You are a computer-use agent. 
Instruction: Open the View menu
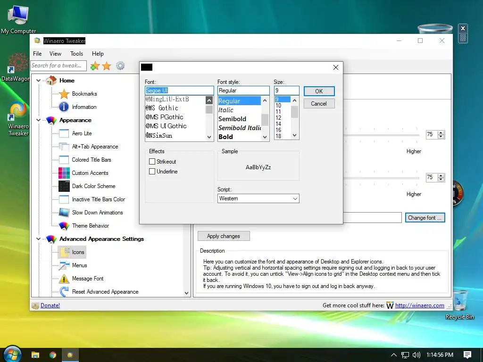[55, 54]
